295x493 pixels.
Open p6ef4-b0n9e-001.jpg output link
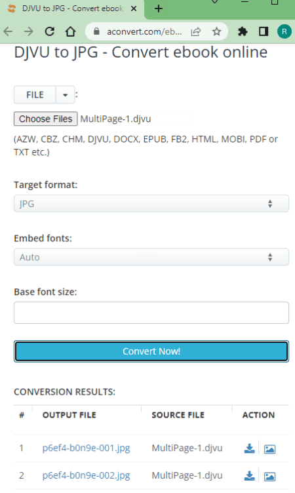(86, 448)
